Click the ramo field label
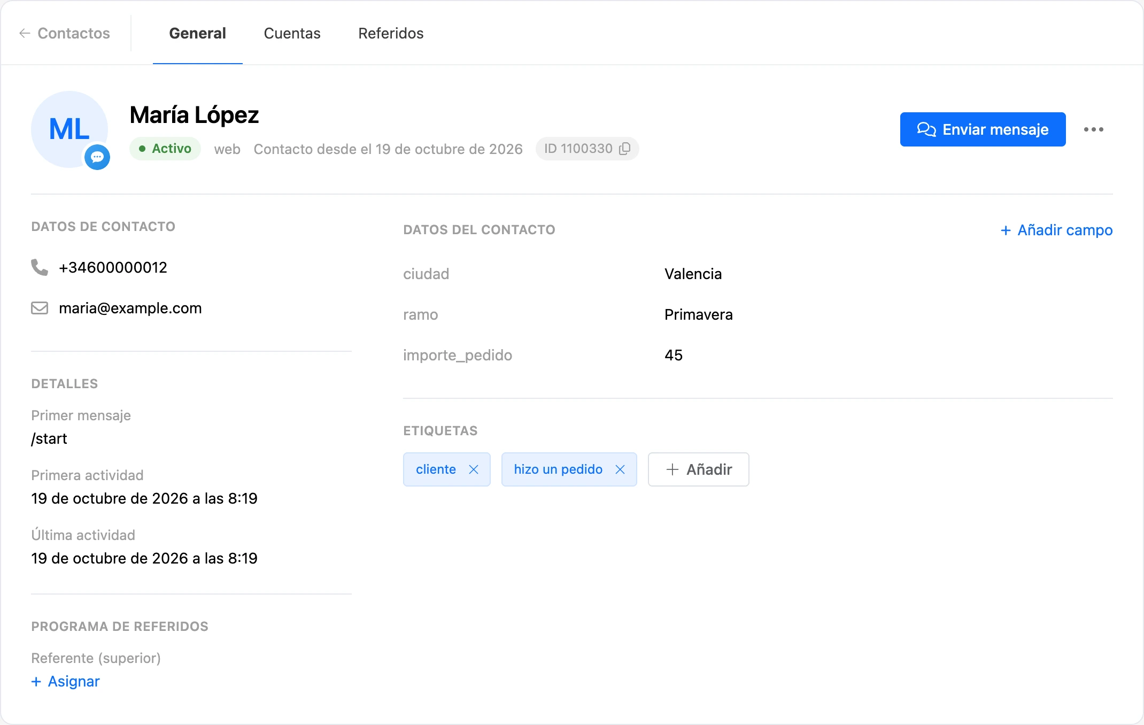Viewport: 1144px width, 725px height. (421, 314)
